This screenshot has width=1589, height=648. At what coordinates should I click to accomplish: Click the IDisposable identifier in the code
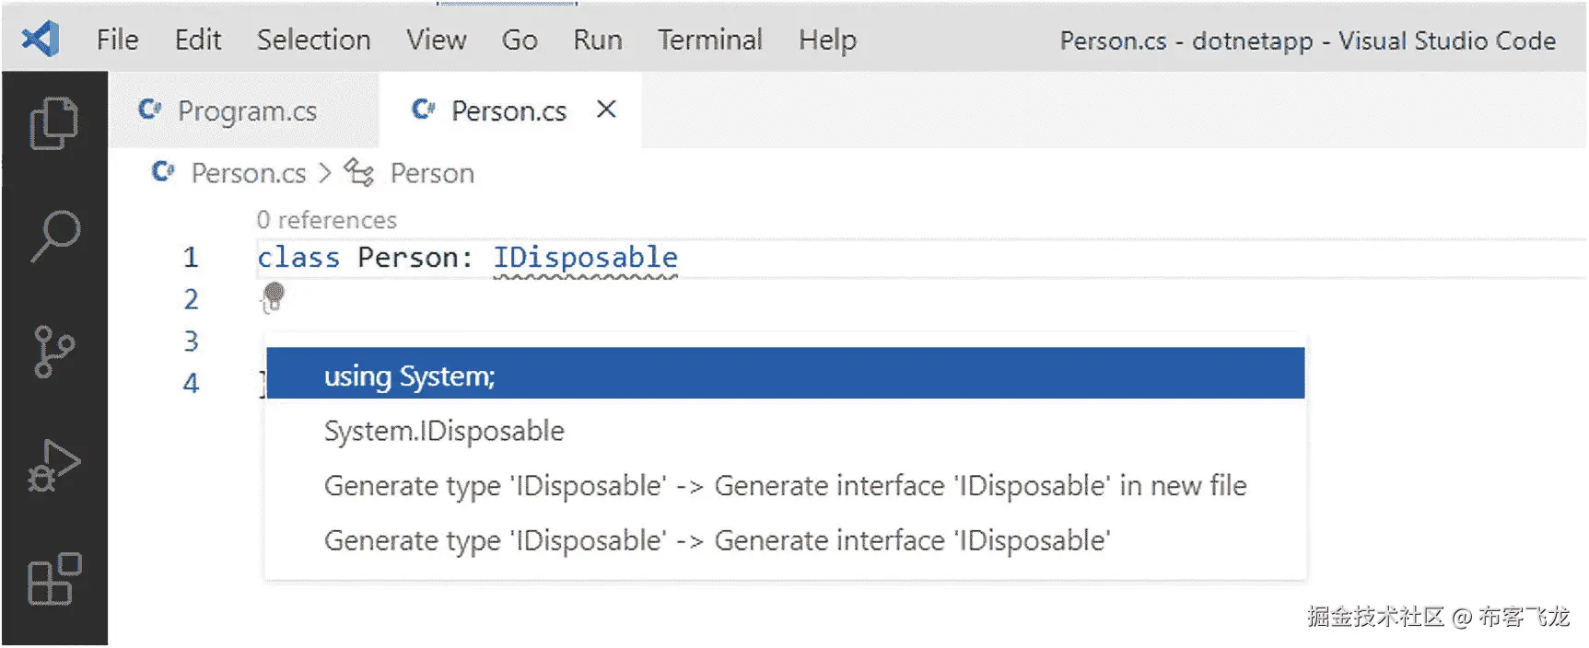tap(585, 257)
